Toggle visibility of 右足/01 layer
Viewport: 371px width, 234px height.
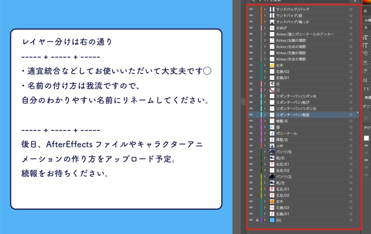(x=251, y=164)
